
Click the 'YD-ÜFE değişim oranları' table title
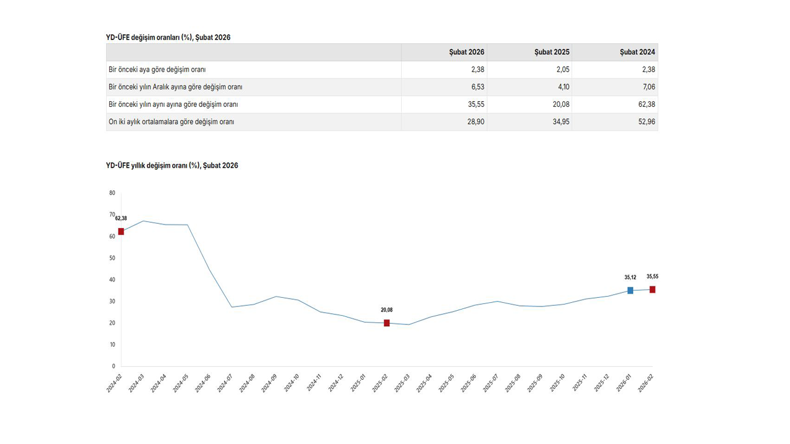(x=168, y=38)
